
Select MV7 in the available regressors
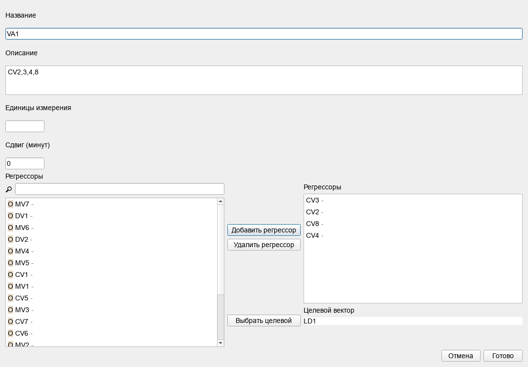pos(112,204)
